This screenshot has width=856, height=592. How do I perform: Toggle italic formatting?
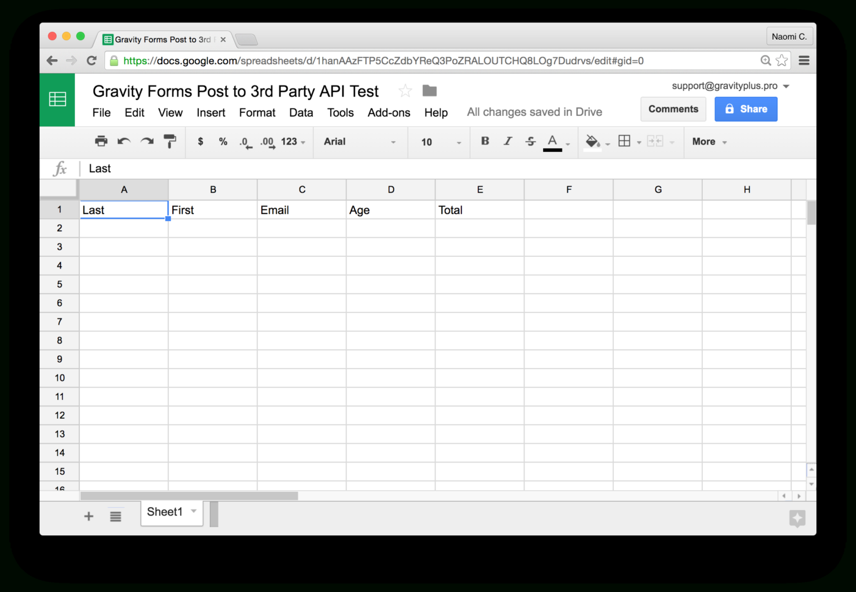(508, 141)
